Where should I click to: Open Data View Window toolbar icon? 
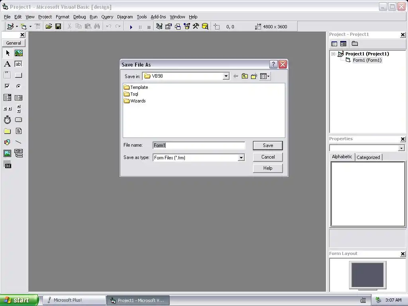205,27
